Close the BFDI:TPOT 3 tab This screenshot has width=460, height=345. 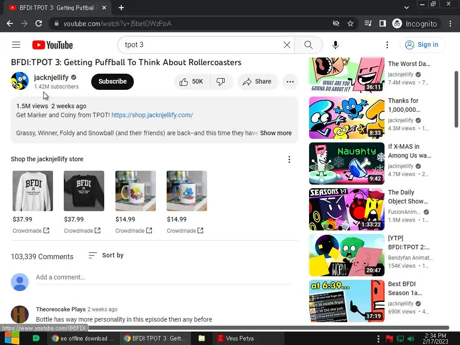click(x=104, y=8)
